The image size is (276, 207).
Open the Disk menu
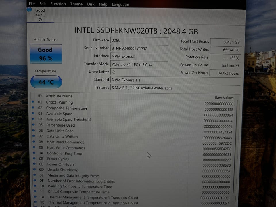(x=91, y=4)
